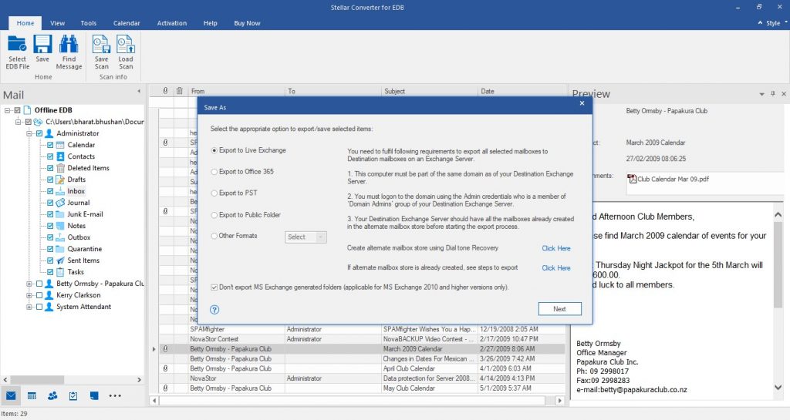Click the delete column header trash icon
Image resolution: width=790 pixels, height=420 pixels.
point(179,91)
